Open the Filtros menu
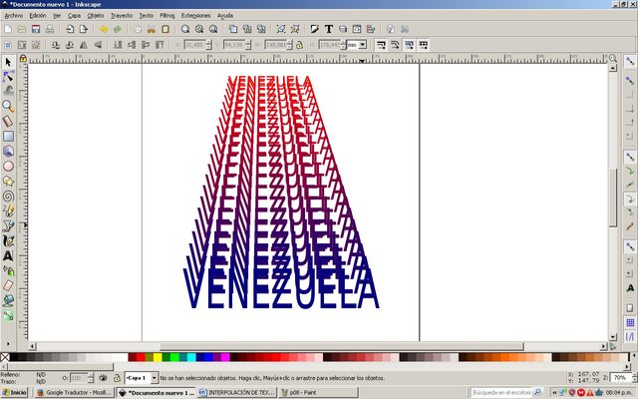 167,16
